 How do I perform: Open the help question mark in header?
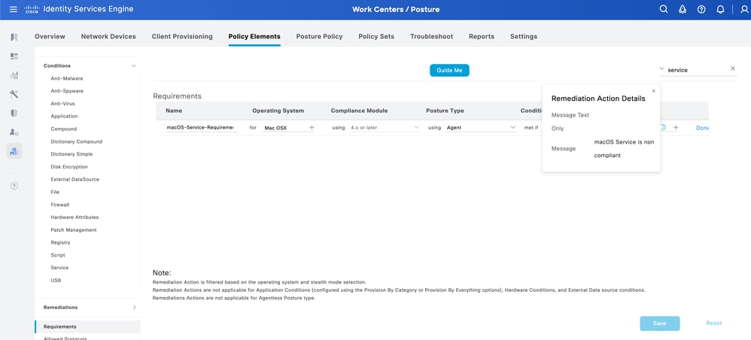point(701,9)
